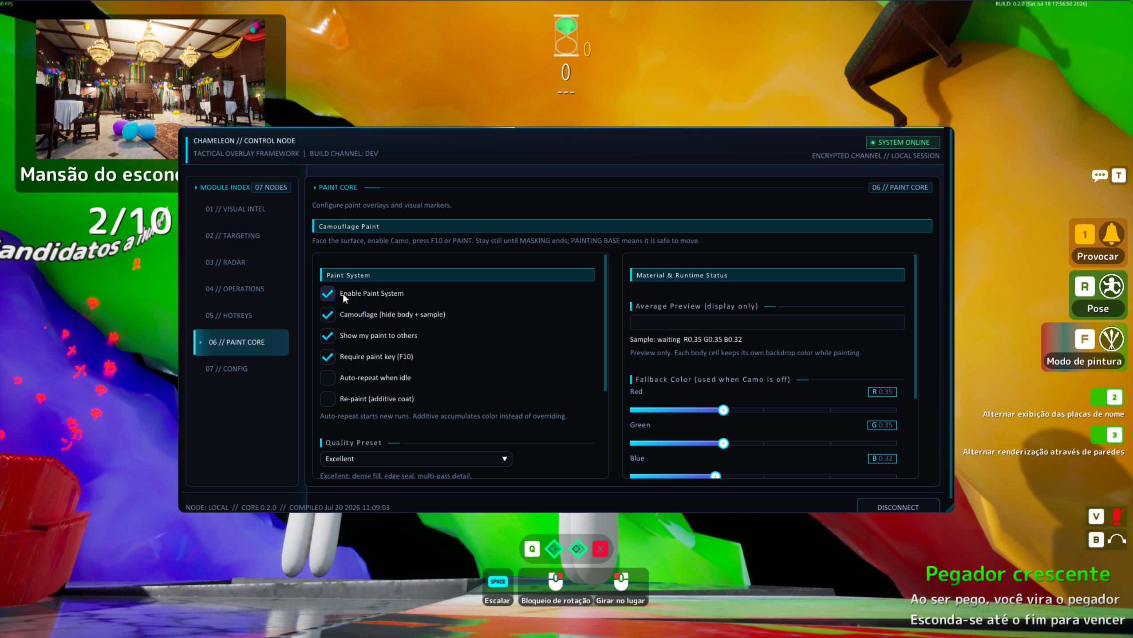Screen dimensions: 1133x638
Task: Click the headset icon next to B
Action: point(1117,540)
